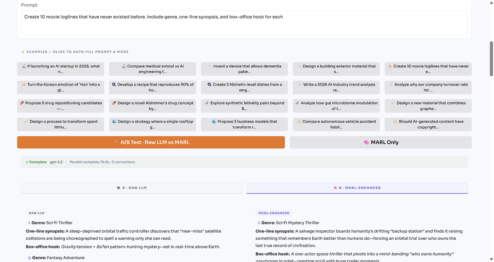
Task: Click the lamp icon next to the EXAMPLES label
Action: tap(22, 52)
